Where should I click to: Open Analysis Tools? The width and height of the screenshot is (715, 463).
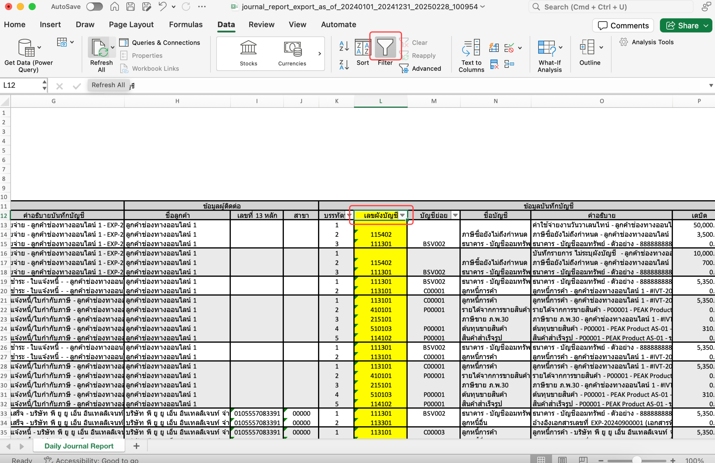tap(647, 42)
